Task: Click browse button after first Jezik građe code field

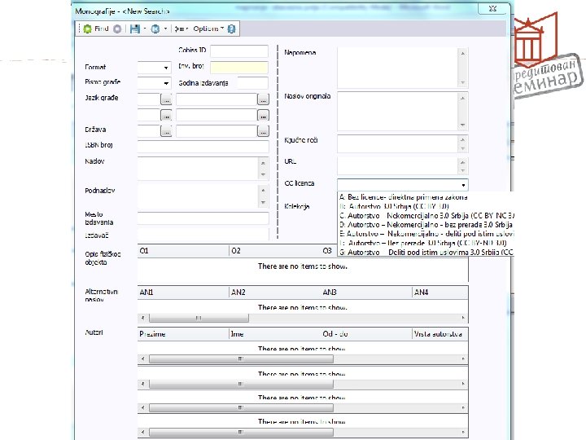Action: (166, 99)
